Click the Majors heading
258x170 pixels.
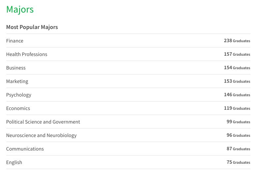tap(20, 10)
